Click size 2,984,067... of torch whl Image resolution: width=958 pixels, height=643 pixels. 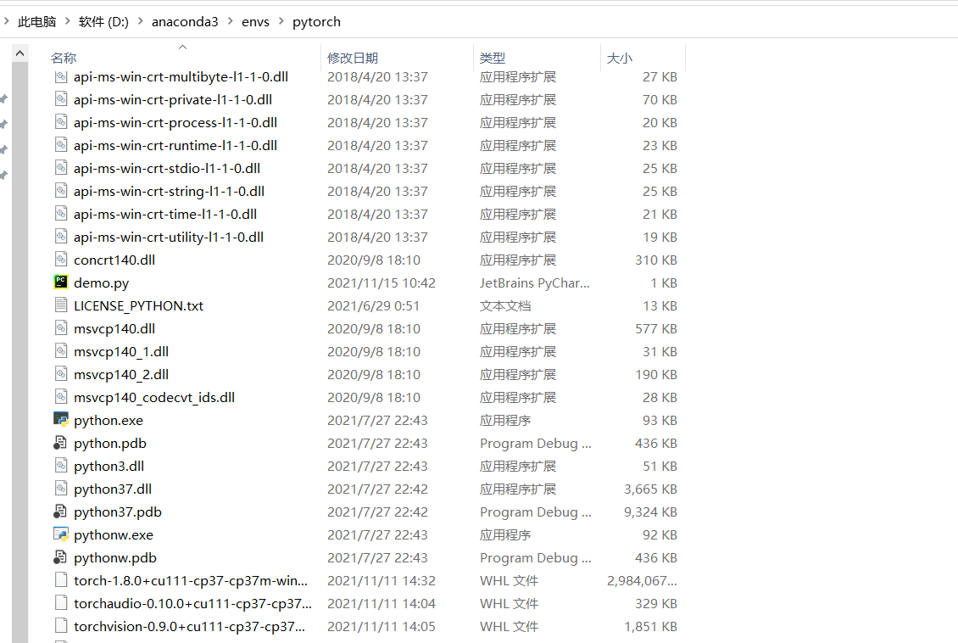click(642, 581)
